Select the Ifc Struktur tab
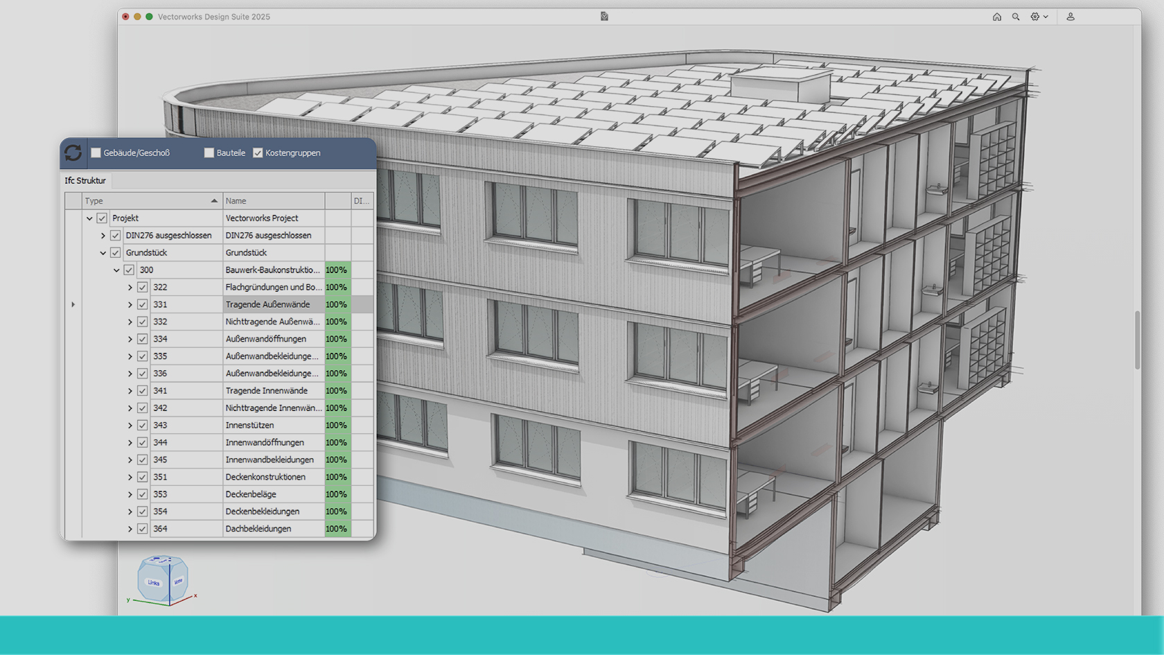The width and height of the screenshot is (1164, 655). (x=85, y=181)
